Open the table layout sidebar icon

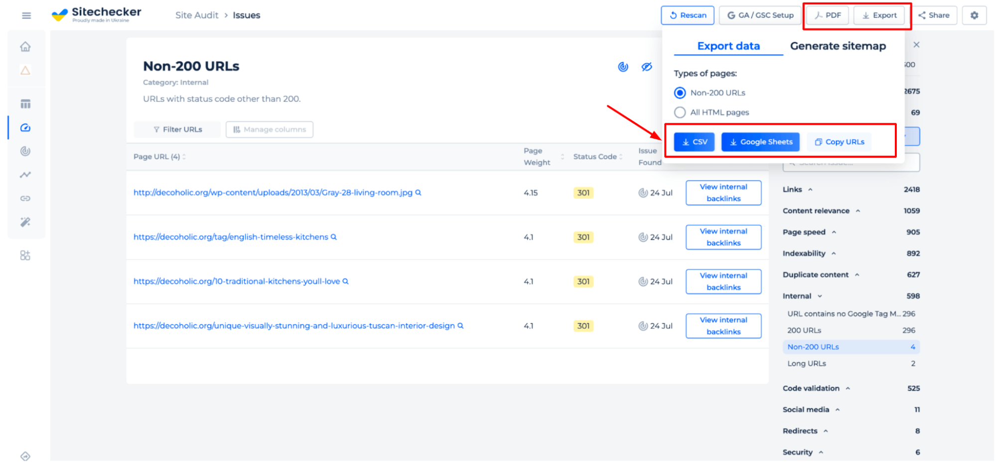(25, 104)
